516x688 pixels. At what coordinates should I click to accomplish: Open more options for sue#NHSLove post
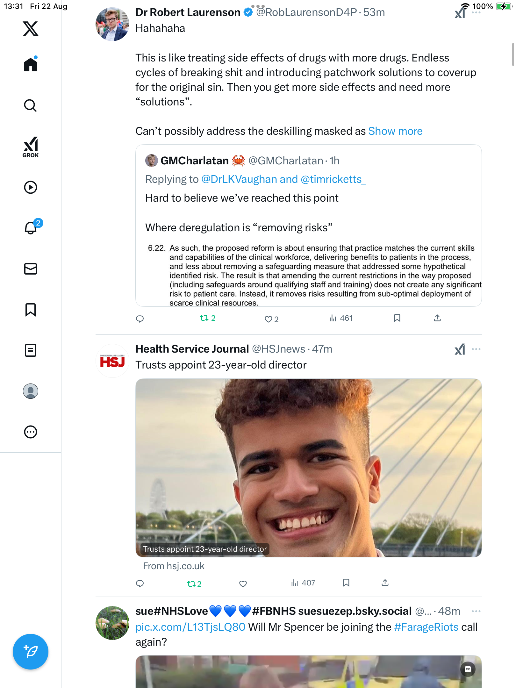[x=476, y=611]
